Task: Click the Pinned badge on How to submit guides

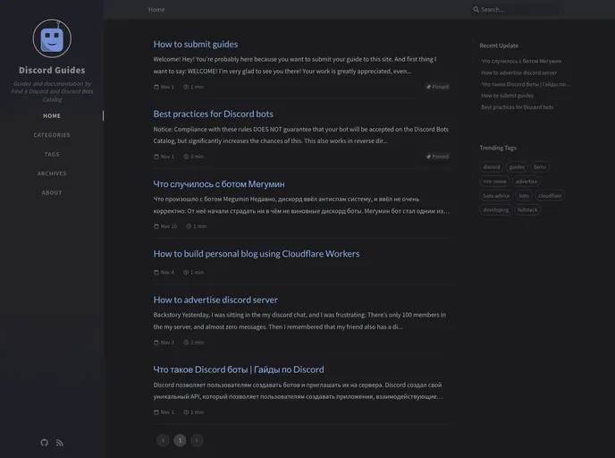Action: [x=437, y=87]
